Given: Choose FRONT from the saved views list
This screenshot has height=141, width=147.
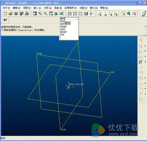Looking at the screenshot, I should click(63, 27).
